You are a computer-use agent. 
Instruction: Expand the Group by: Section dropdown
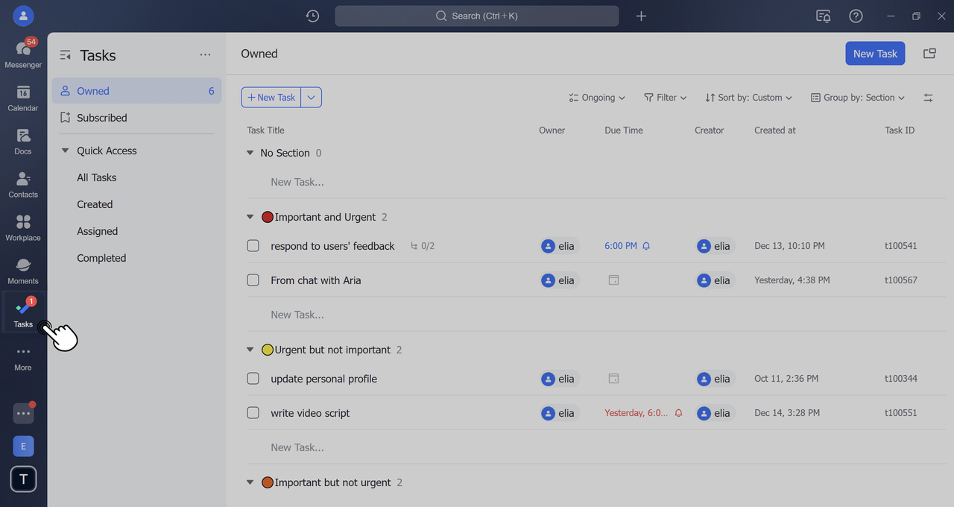click(858, 98)
